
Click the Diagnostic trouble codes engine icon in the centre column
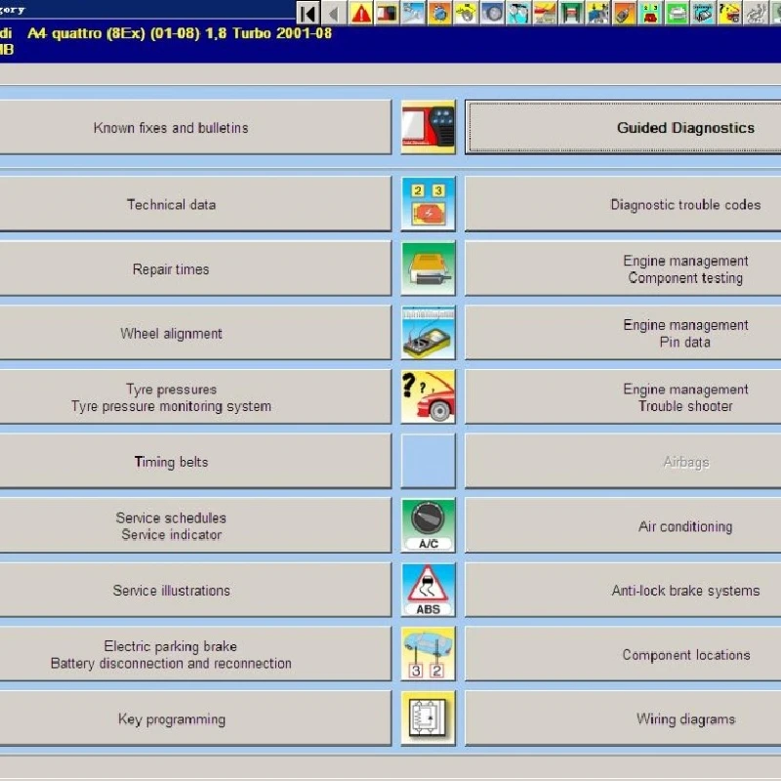428,204
